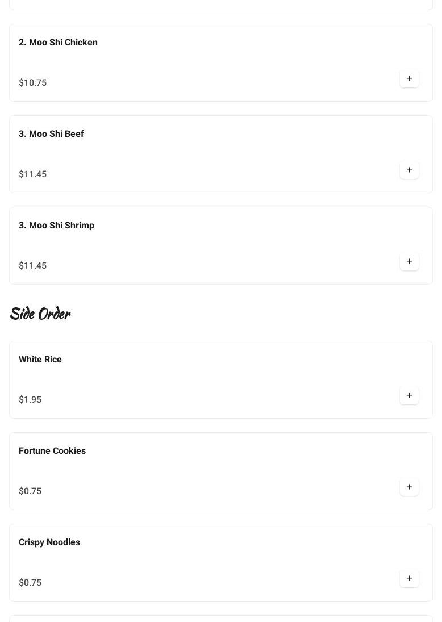Image resolution: width=442 pixels, height=622 pixels.
Task: Click the $1.95 White Rice price
Action: tap(30, 400)
